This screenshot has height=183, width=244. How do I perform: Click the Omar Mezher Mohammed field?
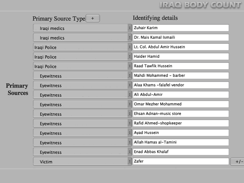coord(181,104)
